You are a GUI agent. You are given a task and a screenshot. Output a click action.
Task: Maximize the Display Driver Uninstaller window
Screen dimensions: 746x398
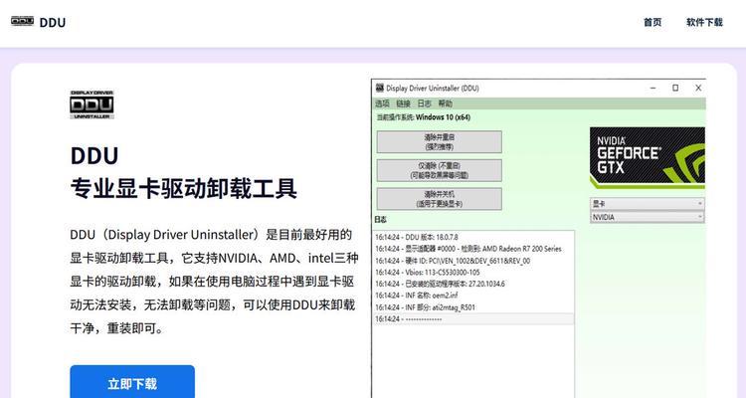pyautogui.click(x=675, y=89)
